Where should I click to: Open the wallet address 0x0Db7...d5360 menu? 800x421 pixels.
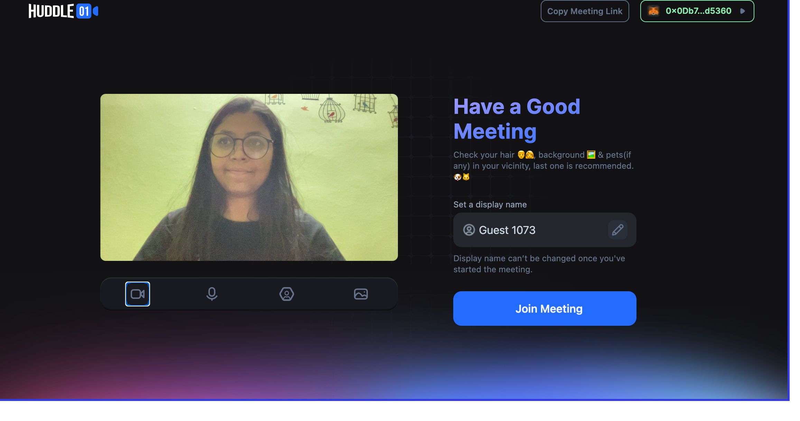pyautogui.click(x=697, y=11)
